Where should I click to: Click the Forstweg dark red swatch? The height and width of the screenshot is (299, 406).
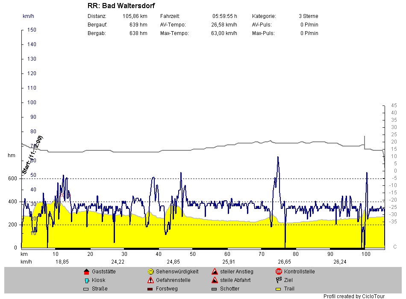click(150, 289)
